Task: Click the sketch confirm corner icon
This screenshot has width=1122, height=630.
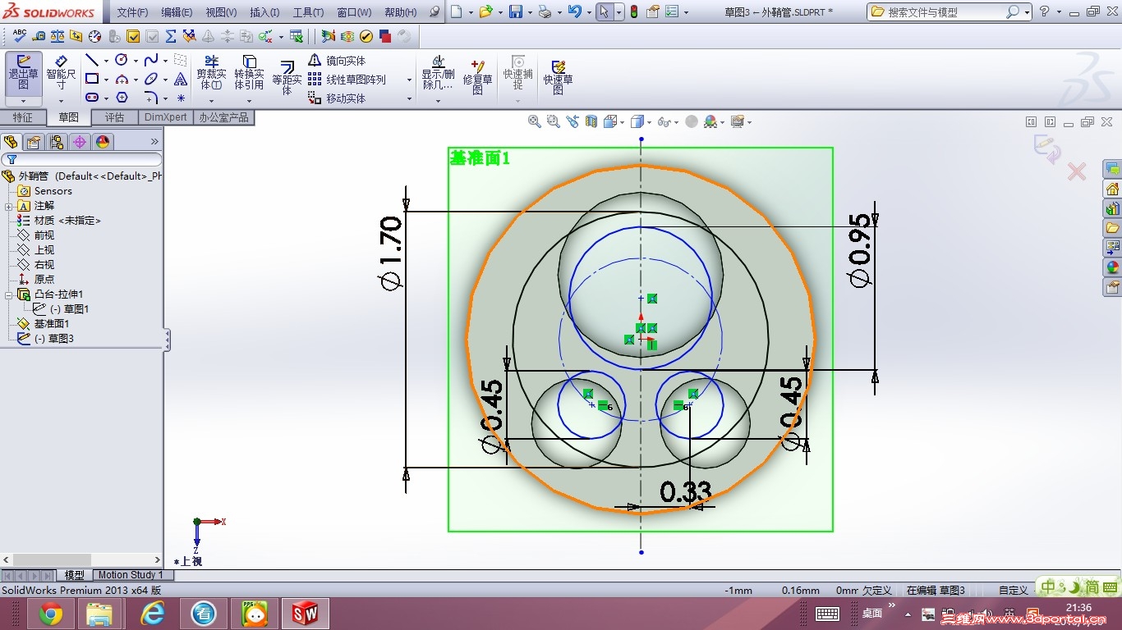Action: [1046, 149]
